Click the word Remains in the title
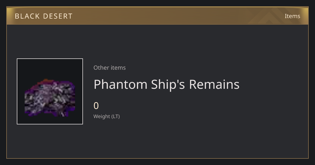This screenshot has width=315, height=165. coord(214,84)
